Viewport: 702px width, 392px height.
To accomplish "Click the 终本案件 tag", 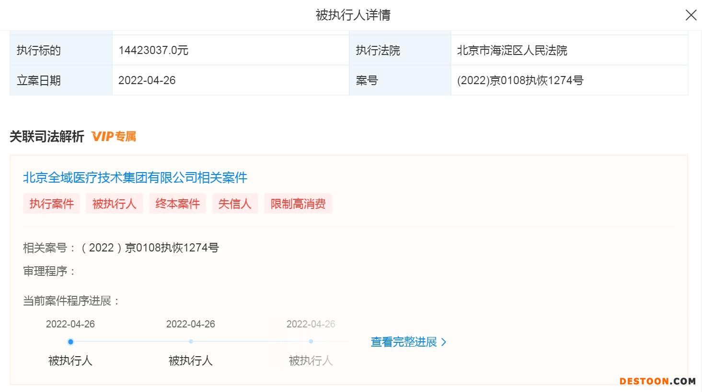I will [x=177, y=204].
